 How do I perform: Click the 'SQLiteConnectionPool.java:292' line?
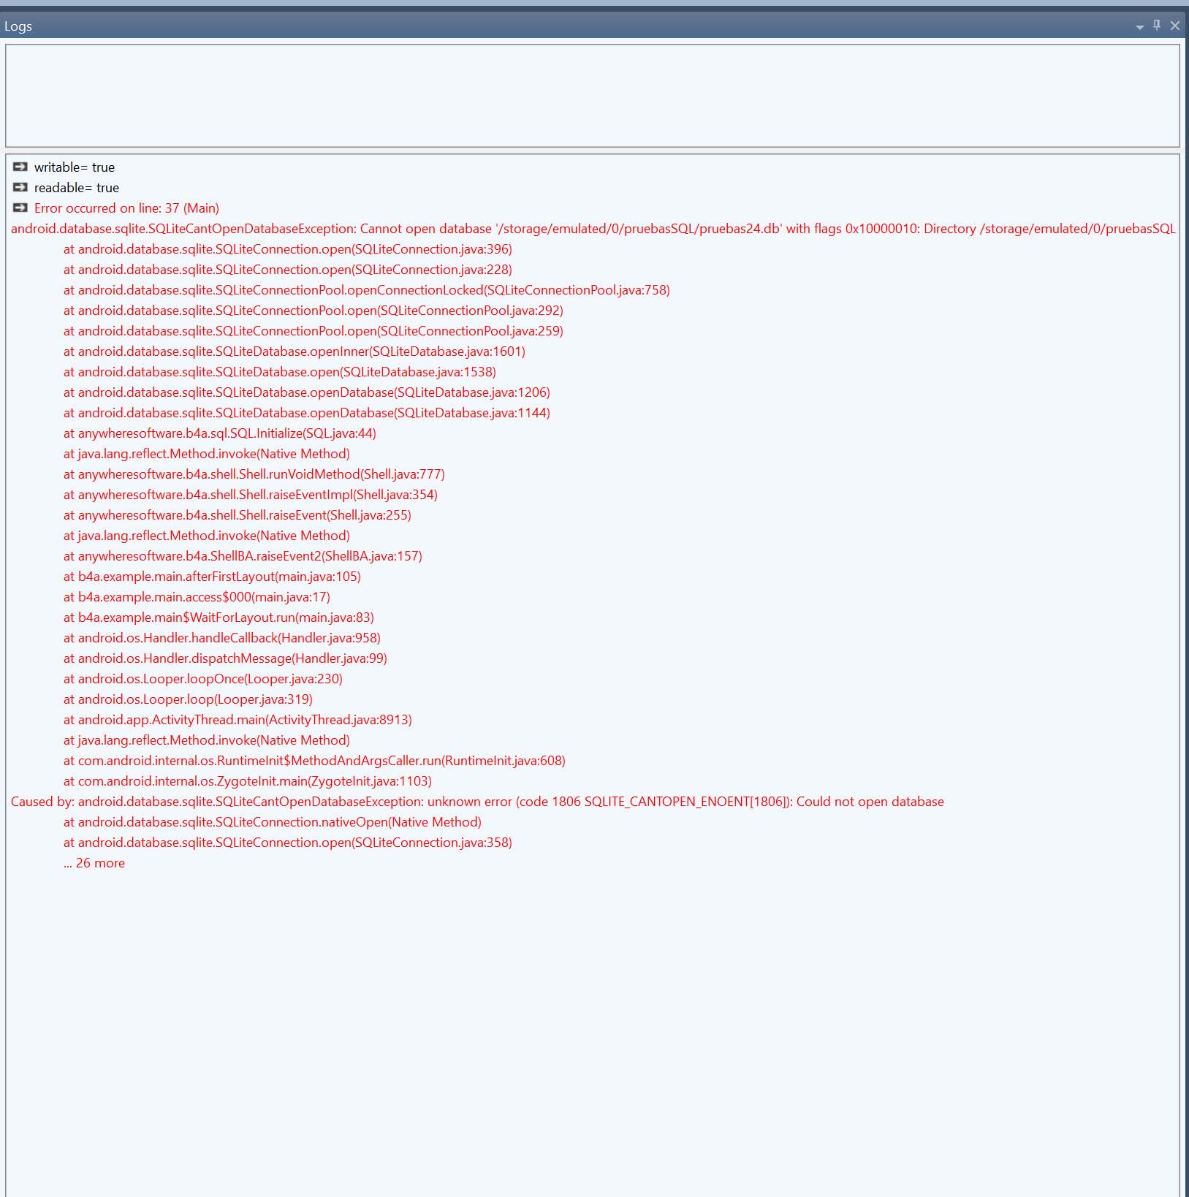pos(314,311)
